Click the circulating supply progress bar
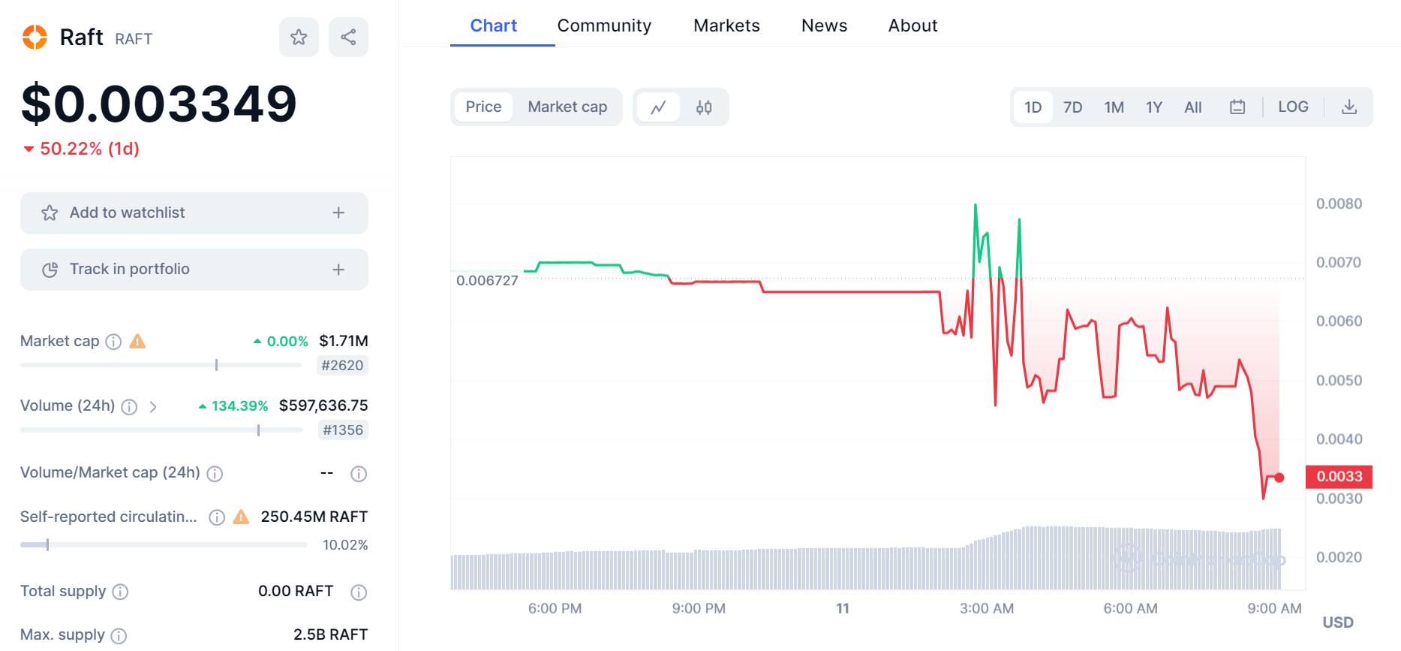The width and height of the screenshot is (1401, 651). point(164,544)
